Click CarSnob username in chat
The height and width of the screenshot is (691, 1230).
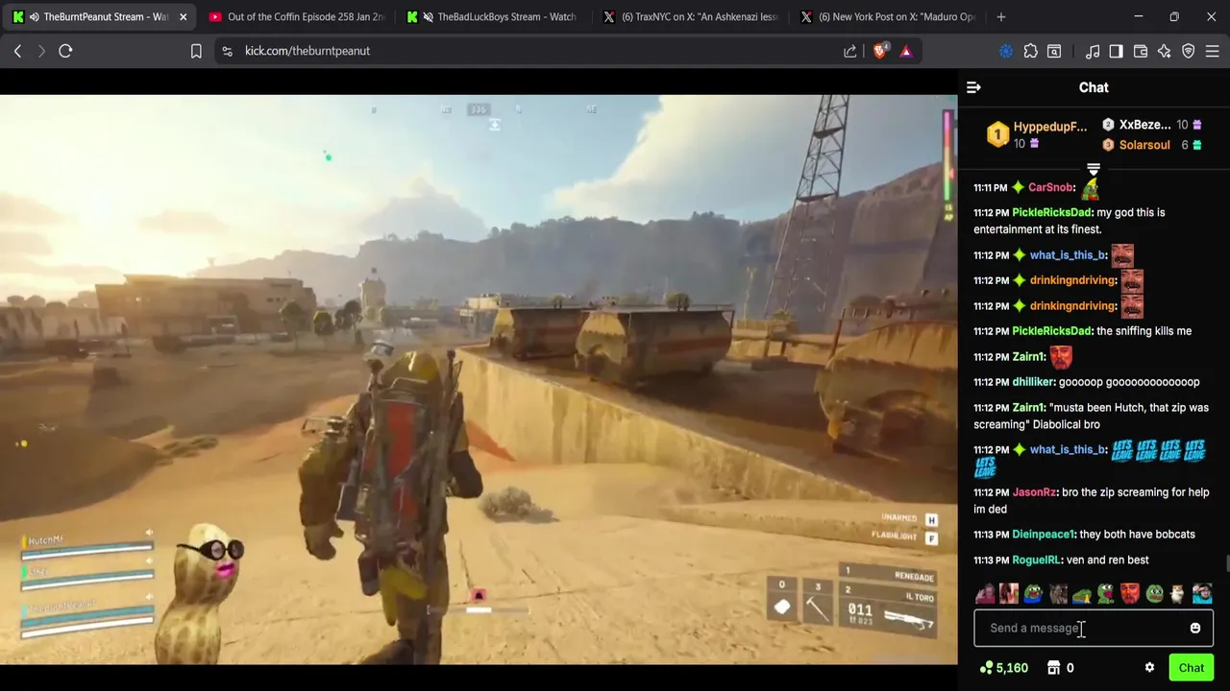1050,187
